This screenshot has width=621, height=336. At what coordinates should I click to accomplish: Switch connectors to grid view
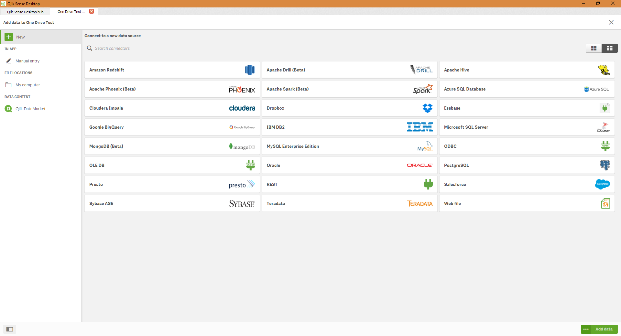[x=594, y=48]
